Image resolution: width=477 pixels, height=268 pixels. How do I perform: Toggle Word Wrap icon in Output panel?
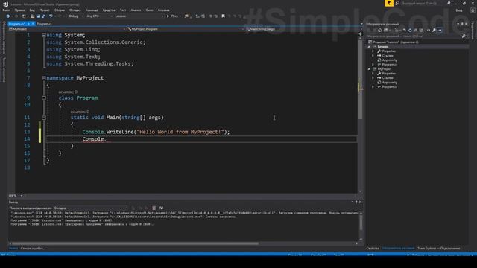point(161,208)
